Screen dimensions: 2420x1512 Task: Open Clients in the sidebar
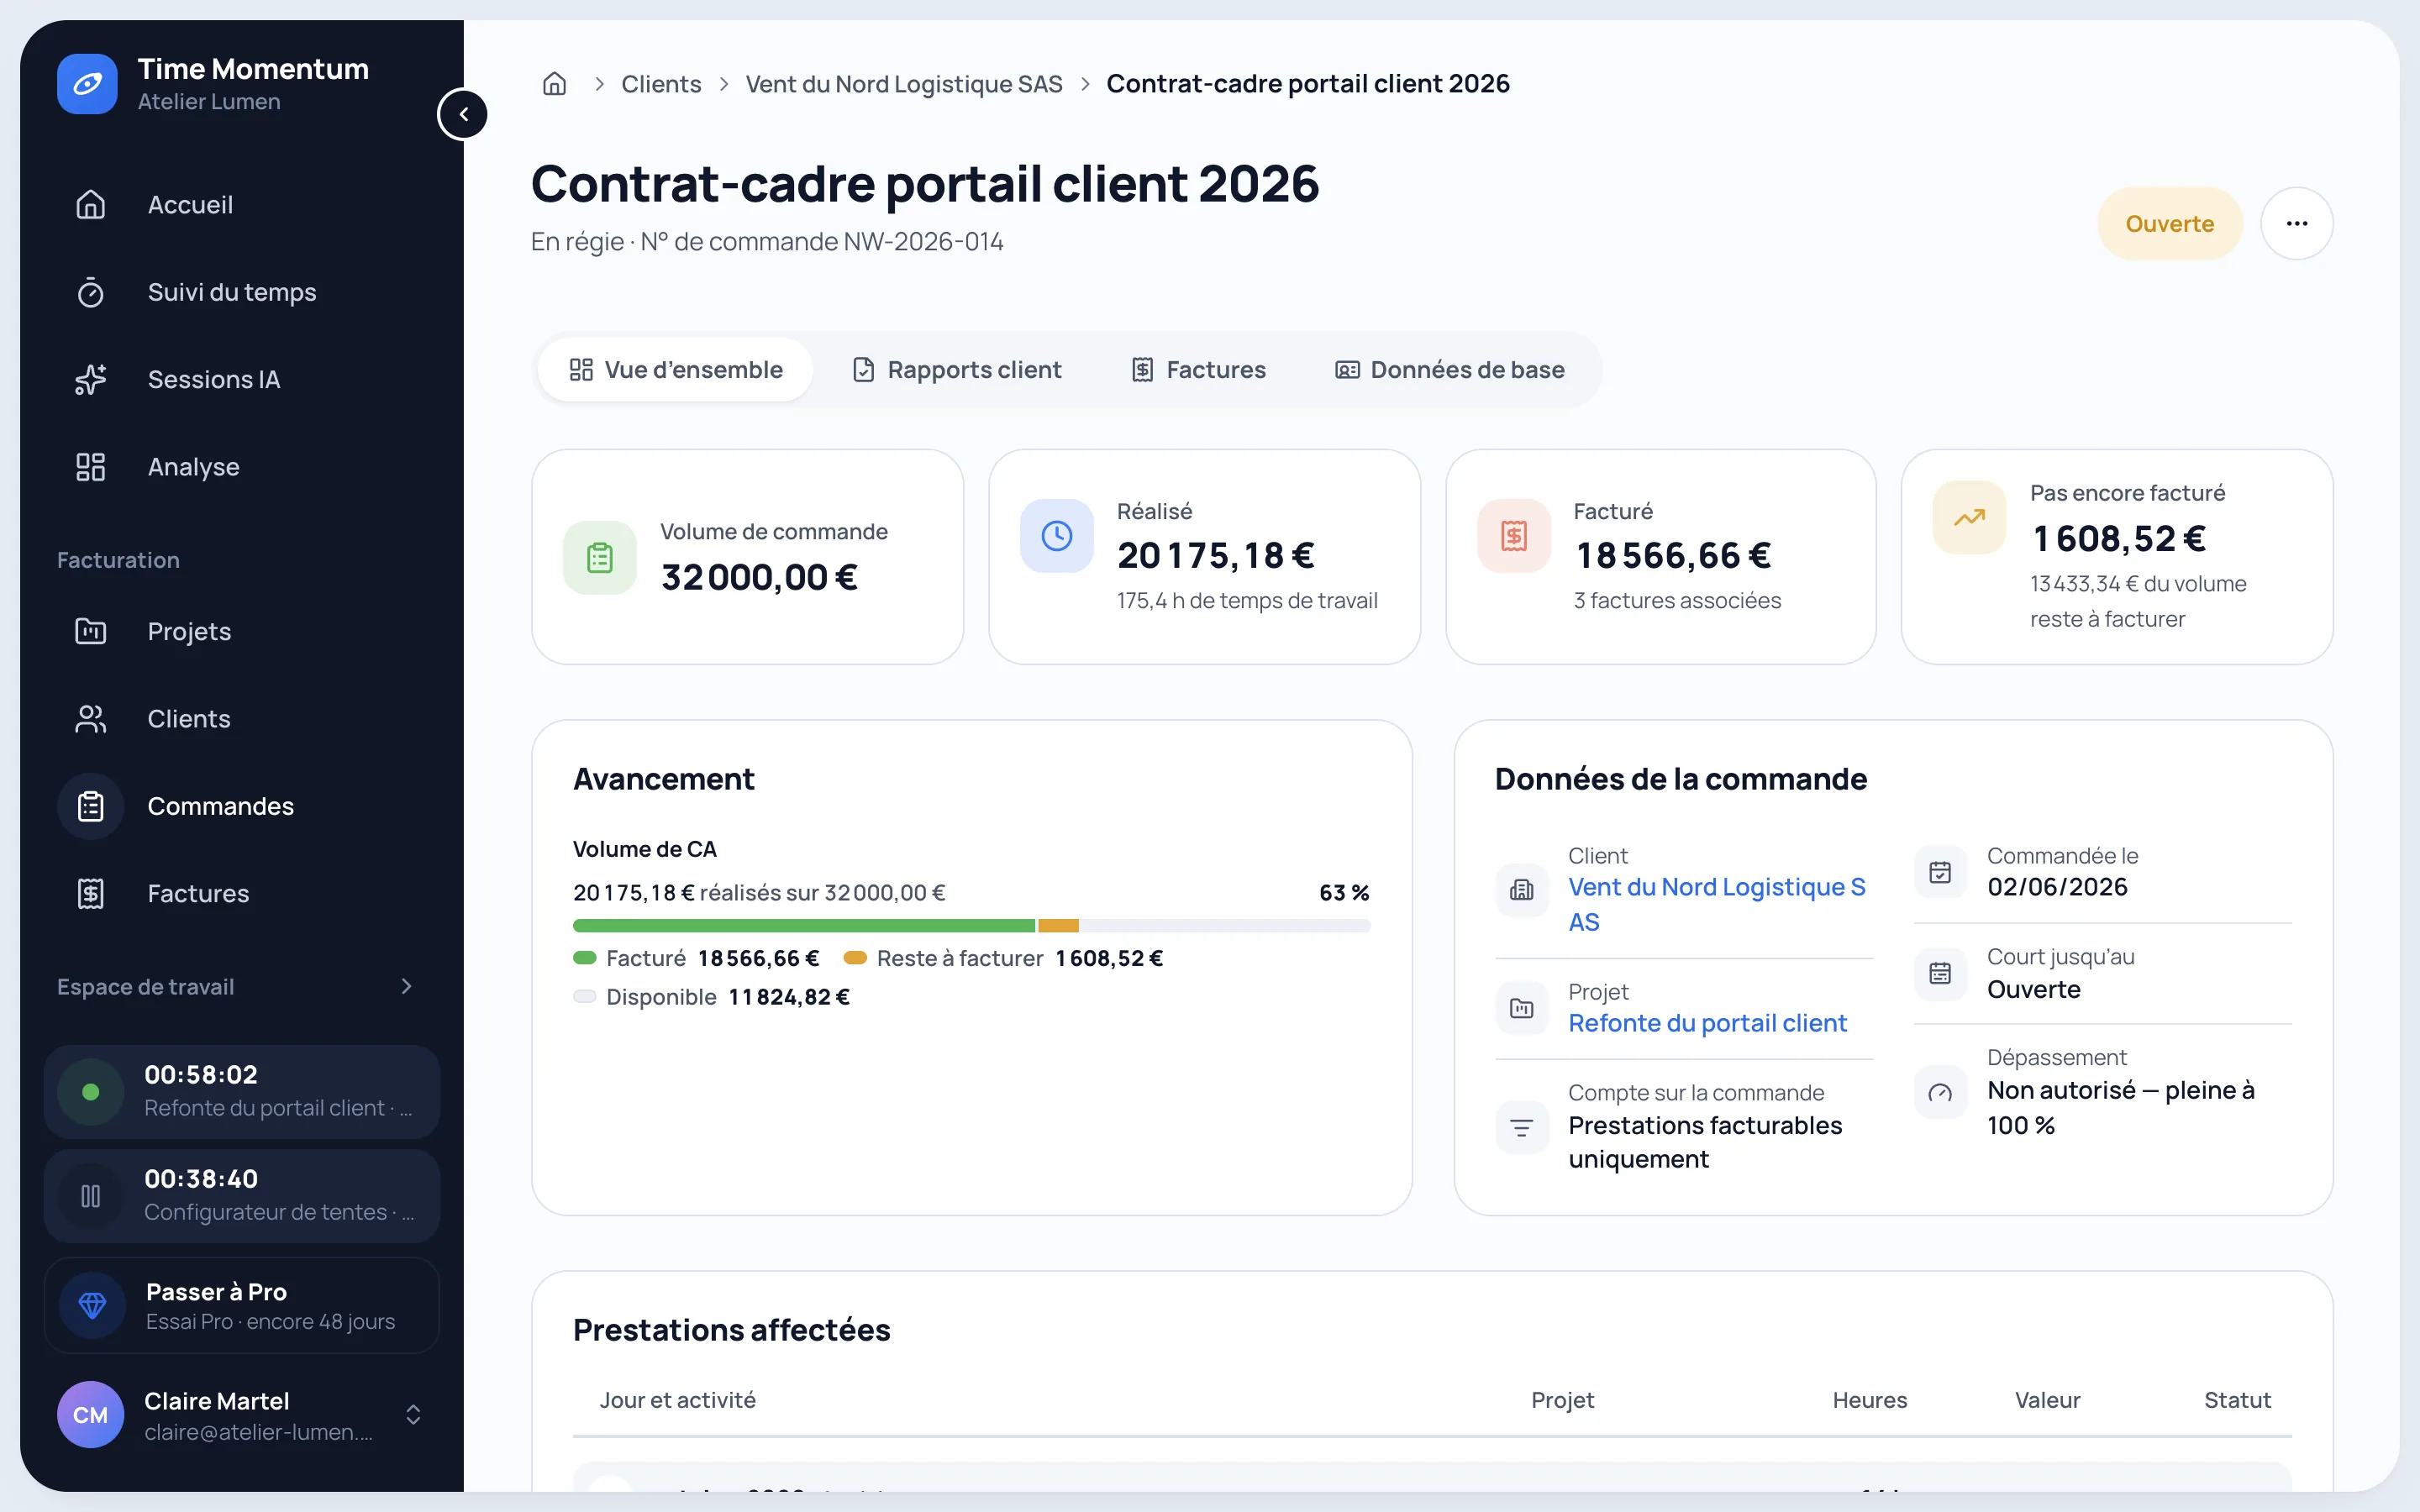tap(189, 719)
